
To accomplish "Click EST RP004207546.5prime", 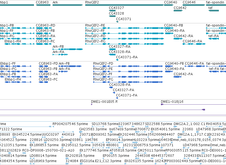I will point(70,124).
